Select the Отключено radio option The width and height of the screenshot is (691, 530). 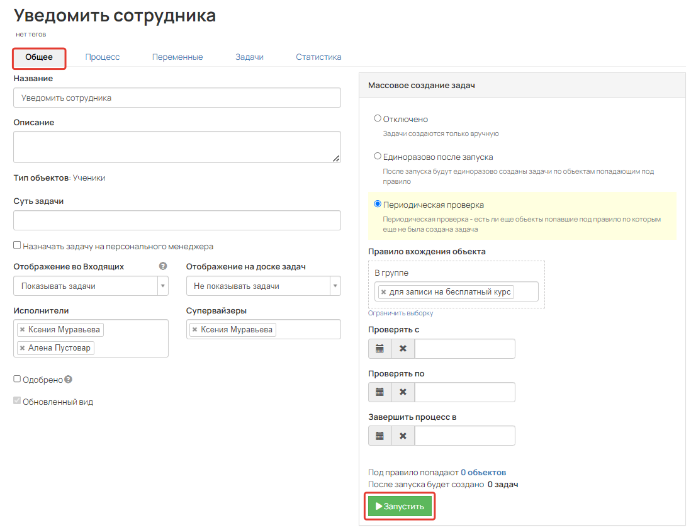click(x=378, y=118)
